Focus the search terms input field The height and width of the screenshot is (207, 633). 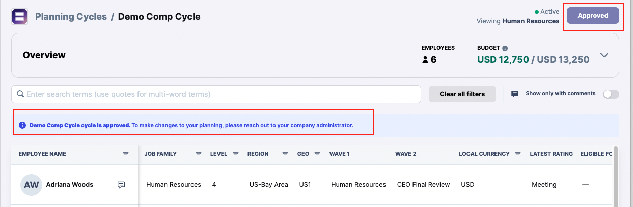coord(216,94)
